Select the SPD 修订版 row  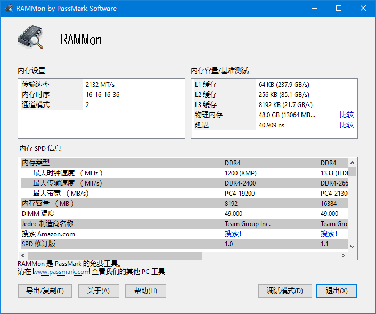[x=184, y=244]
